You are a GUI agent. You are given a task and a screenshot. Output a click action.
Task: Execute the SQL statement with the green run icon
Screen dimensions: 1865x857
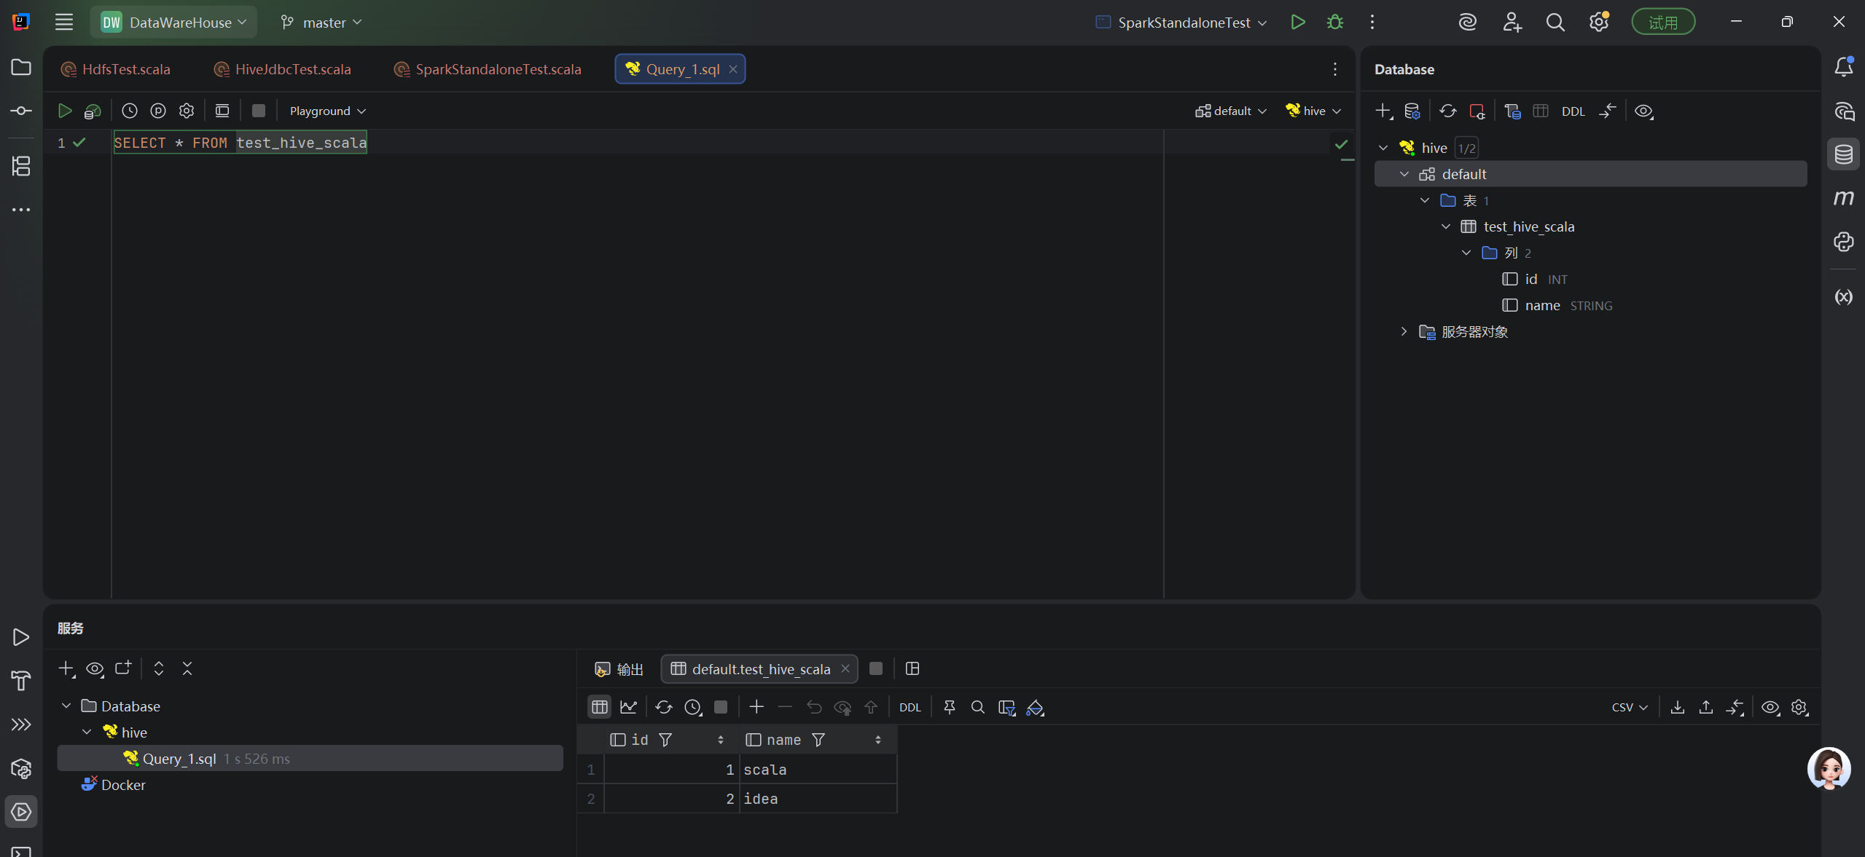tap(65, 111)
